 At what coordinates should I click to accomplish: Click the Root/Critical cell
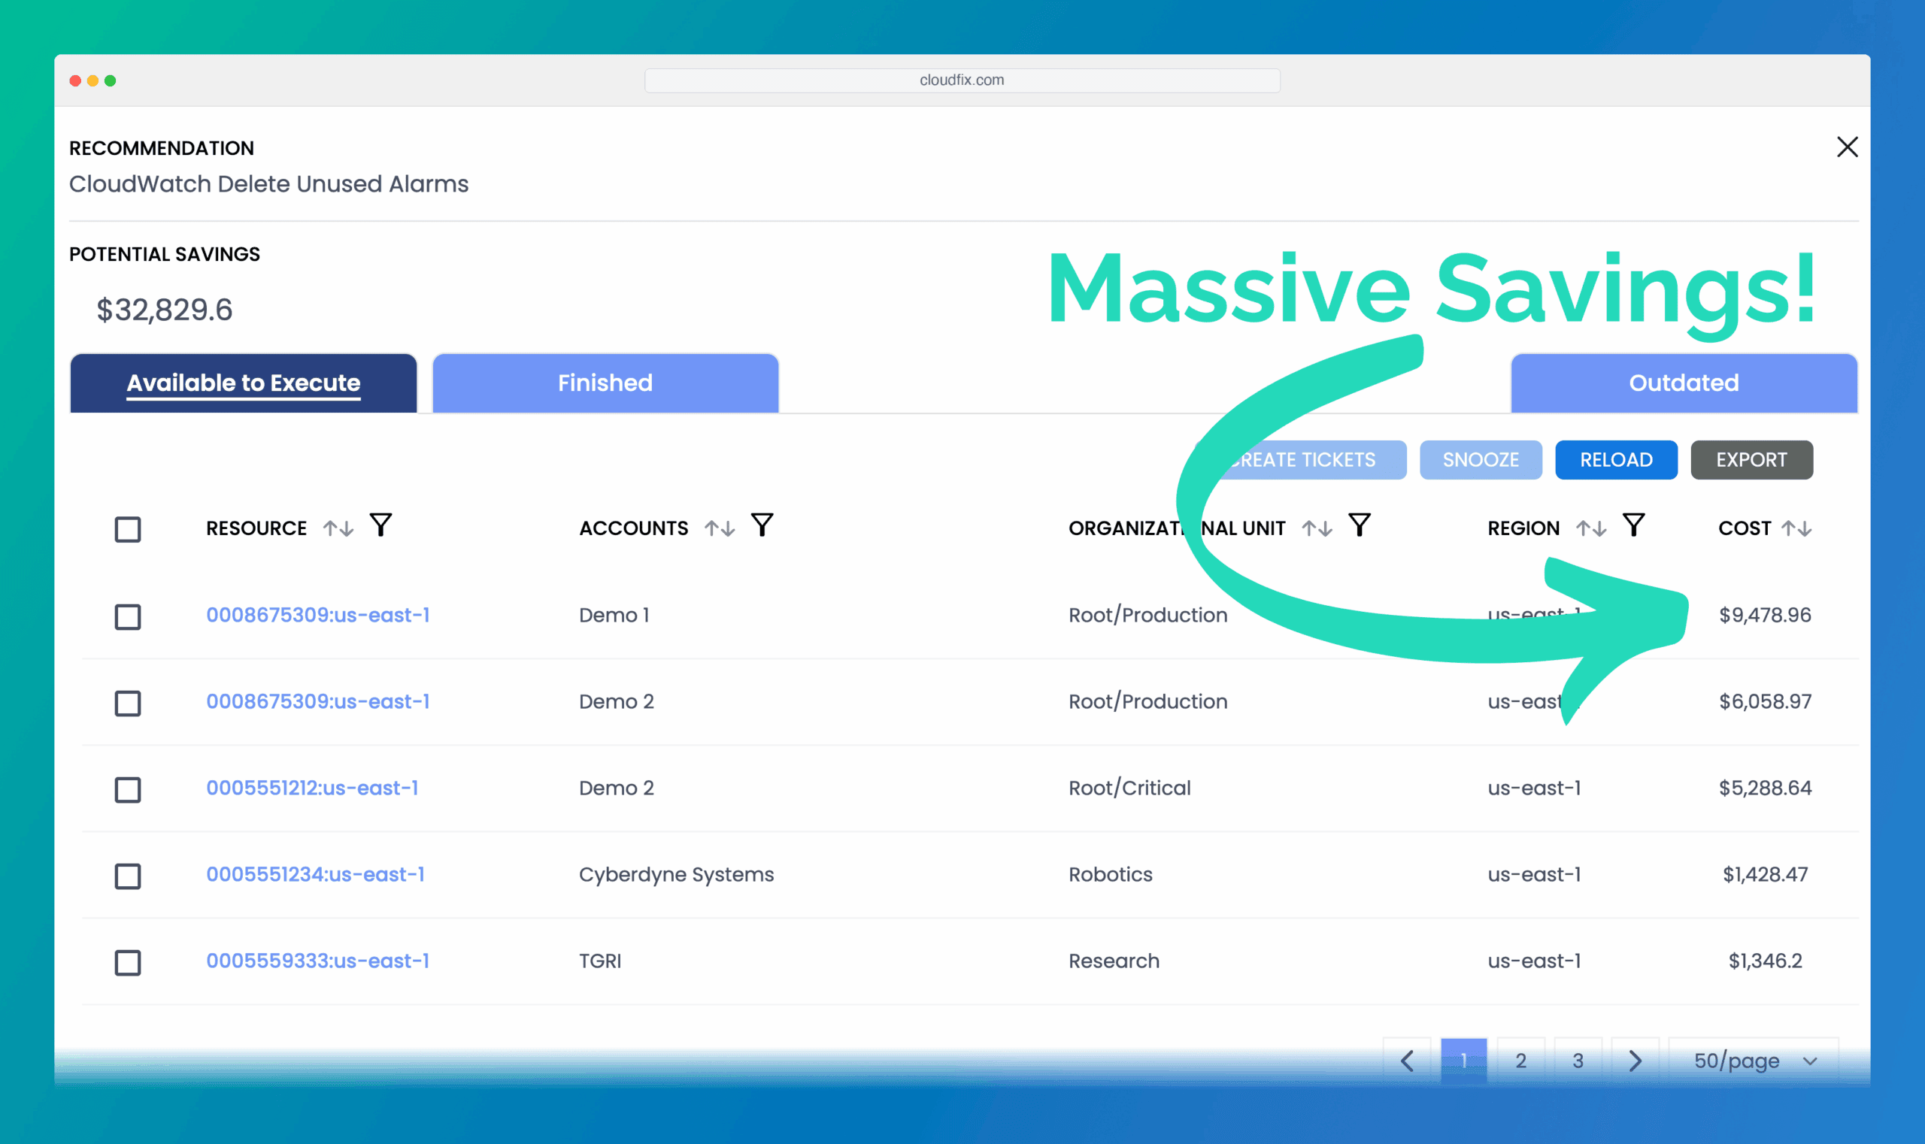[x=1129, y=788]
